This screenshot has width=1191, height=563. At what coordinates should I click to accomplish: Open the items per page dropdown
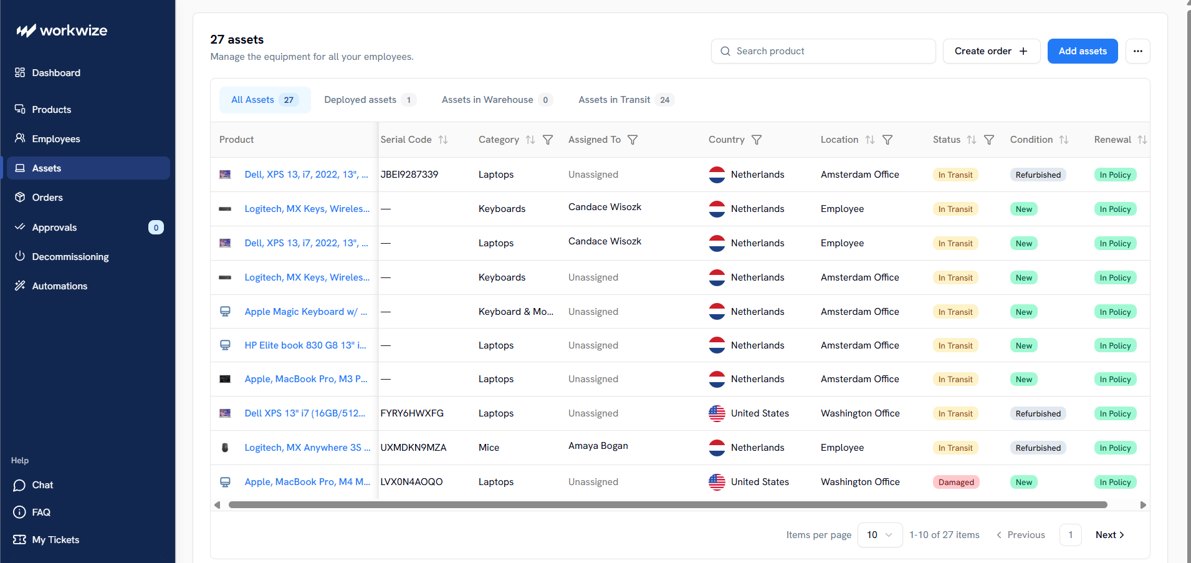point(880,535)
